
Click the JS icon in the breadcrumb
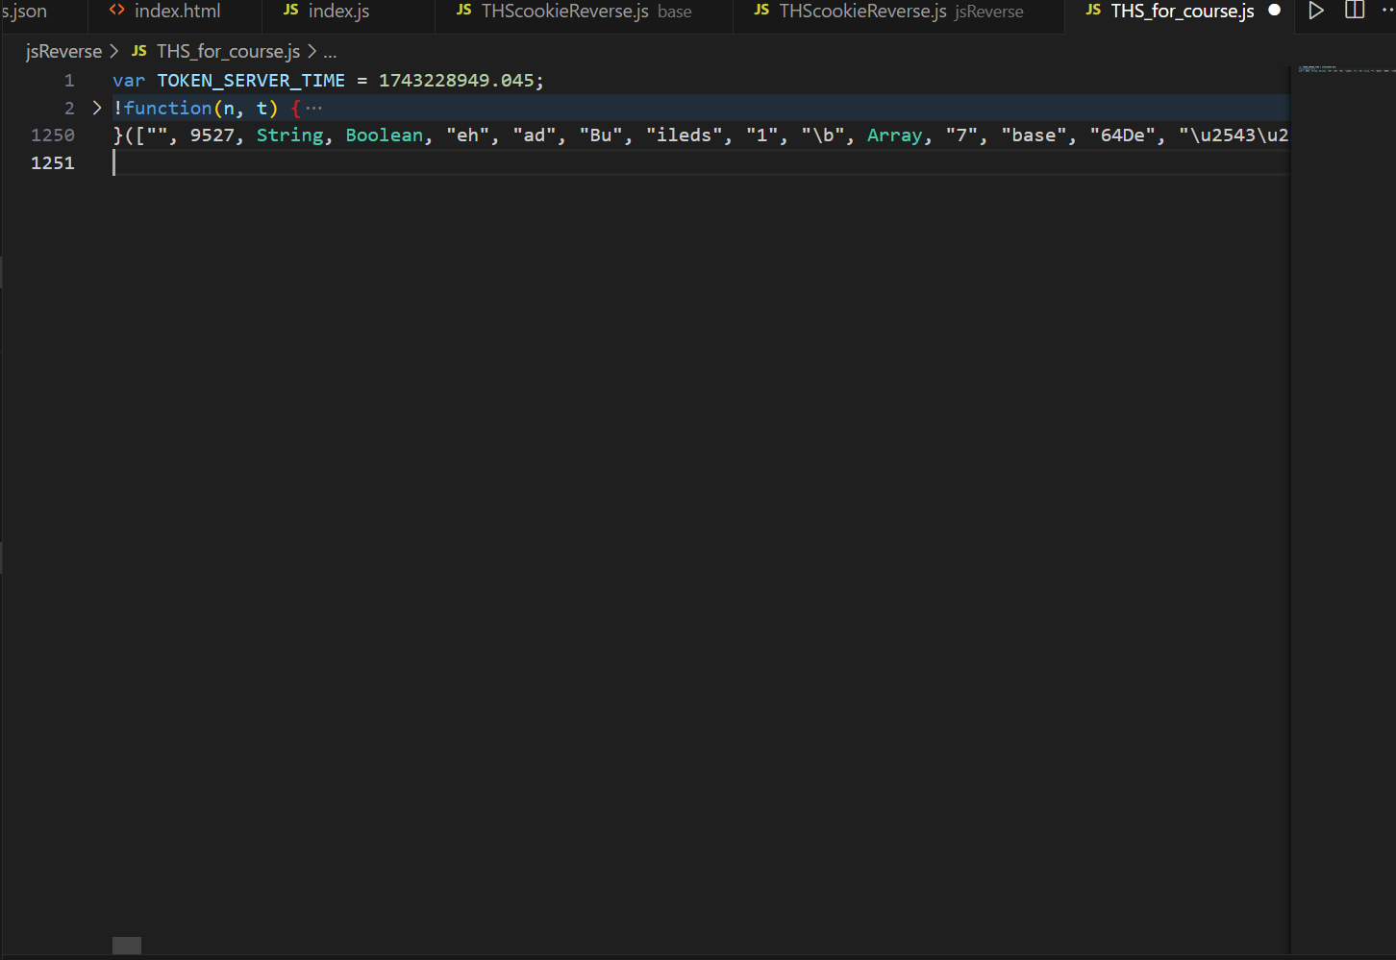pos(139,51)
